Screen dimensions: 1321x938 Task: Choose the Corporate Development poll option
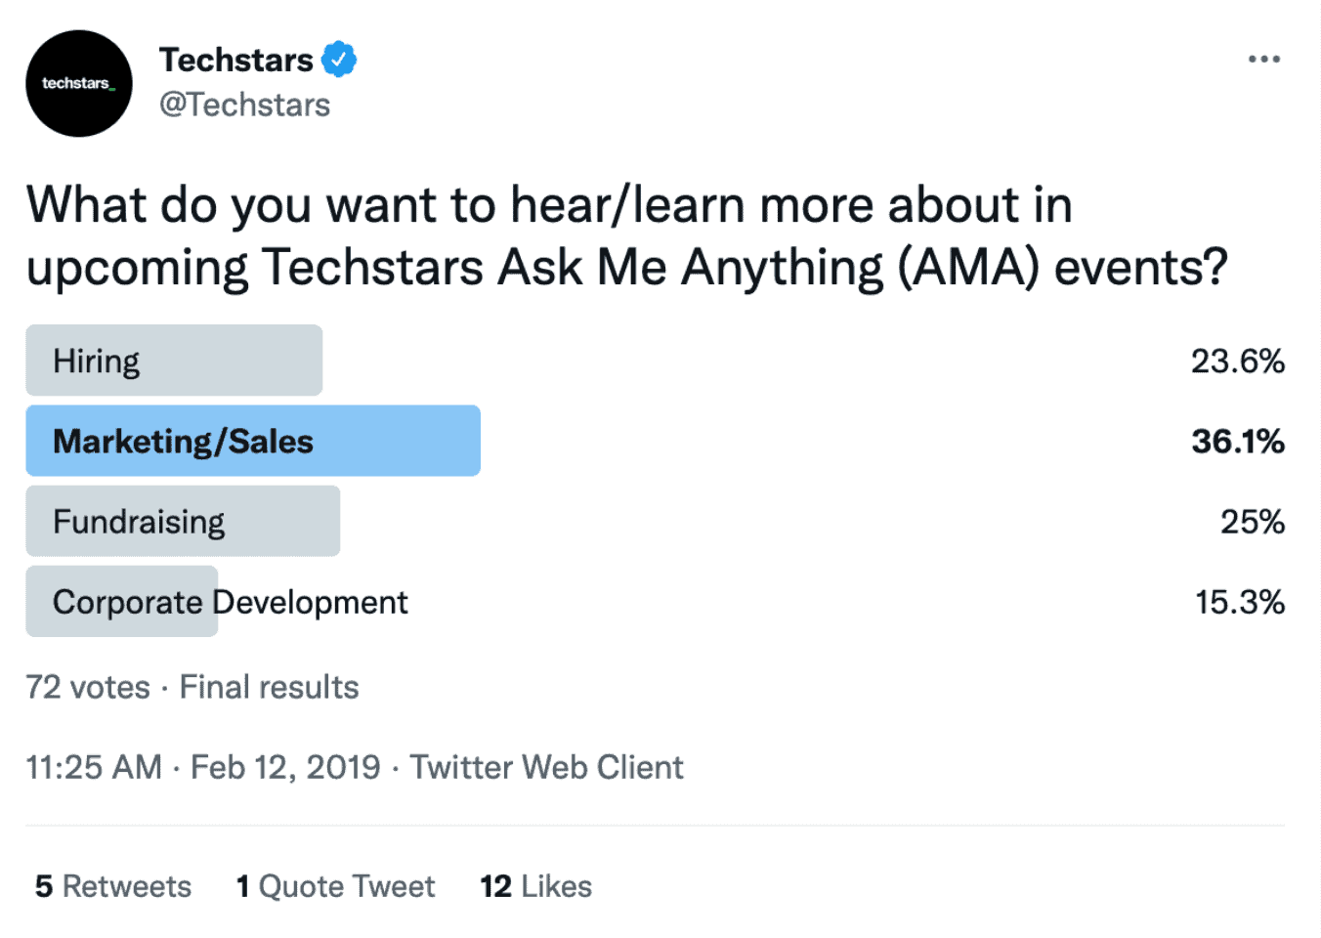pos(230,602)
